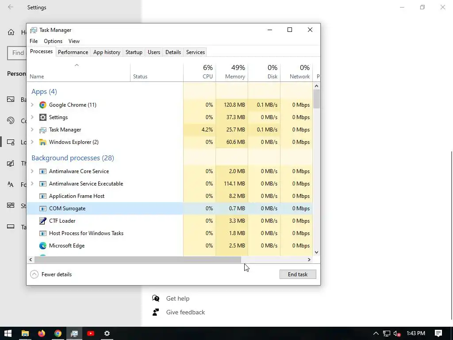Click the horizontal scrollbar right arrow
Viewport: 453px width, 340px height.
pos(309,259)
